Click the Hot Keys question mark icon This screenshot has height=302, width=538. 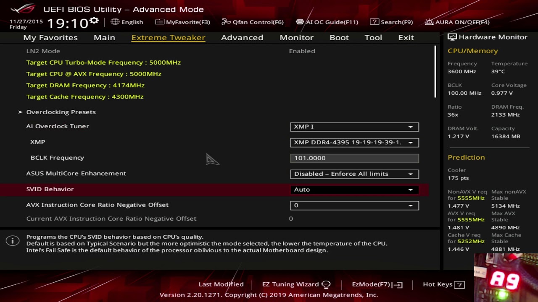460,285
